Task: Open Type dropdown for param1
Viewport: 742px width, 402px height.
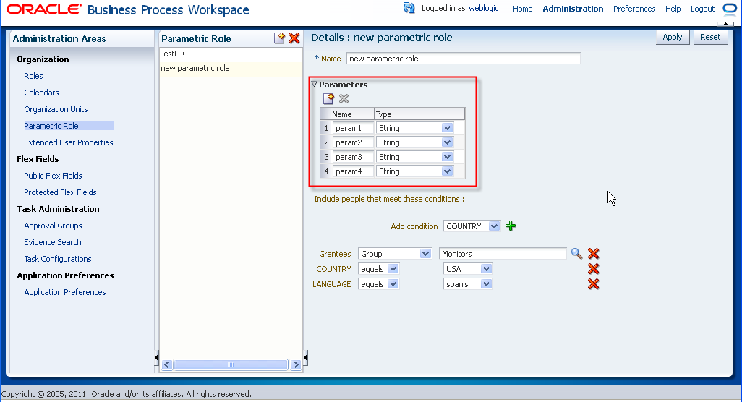Action: pyautogui.click(x=447, y=128)
